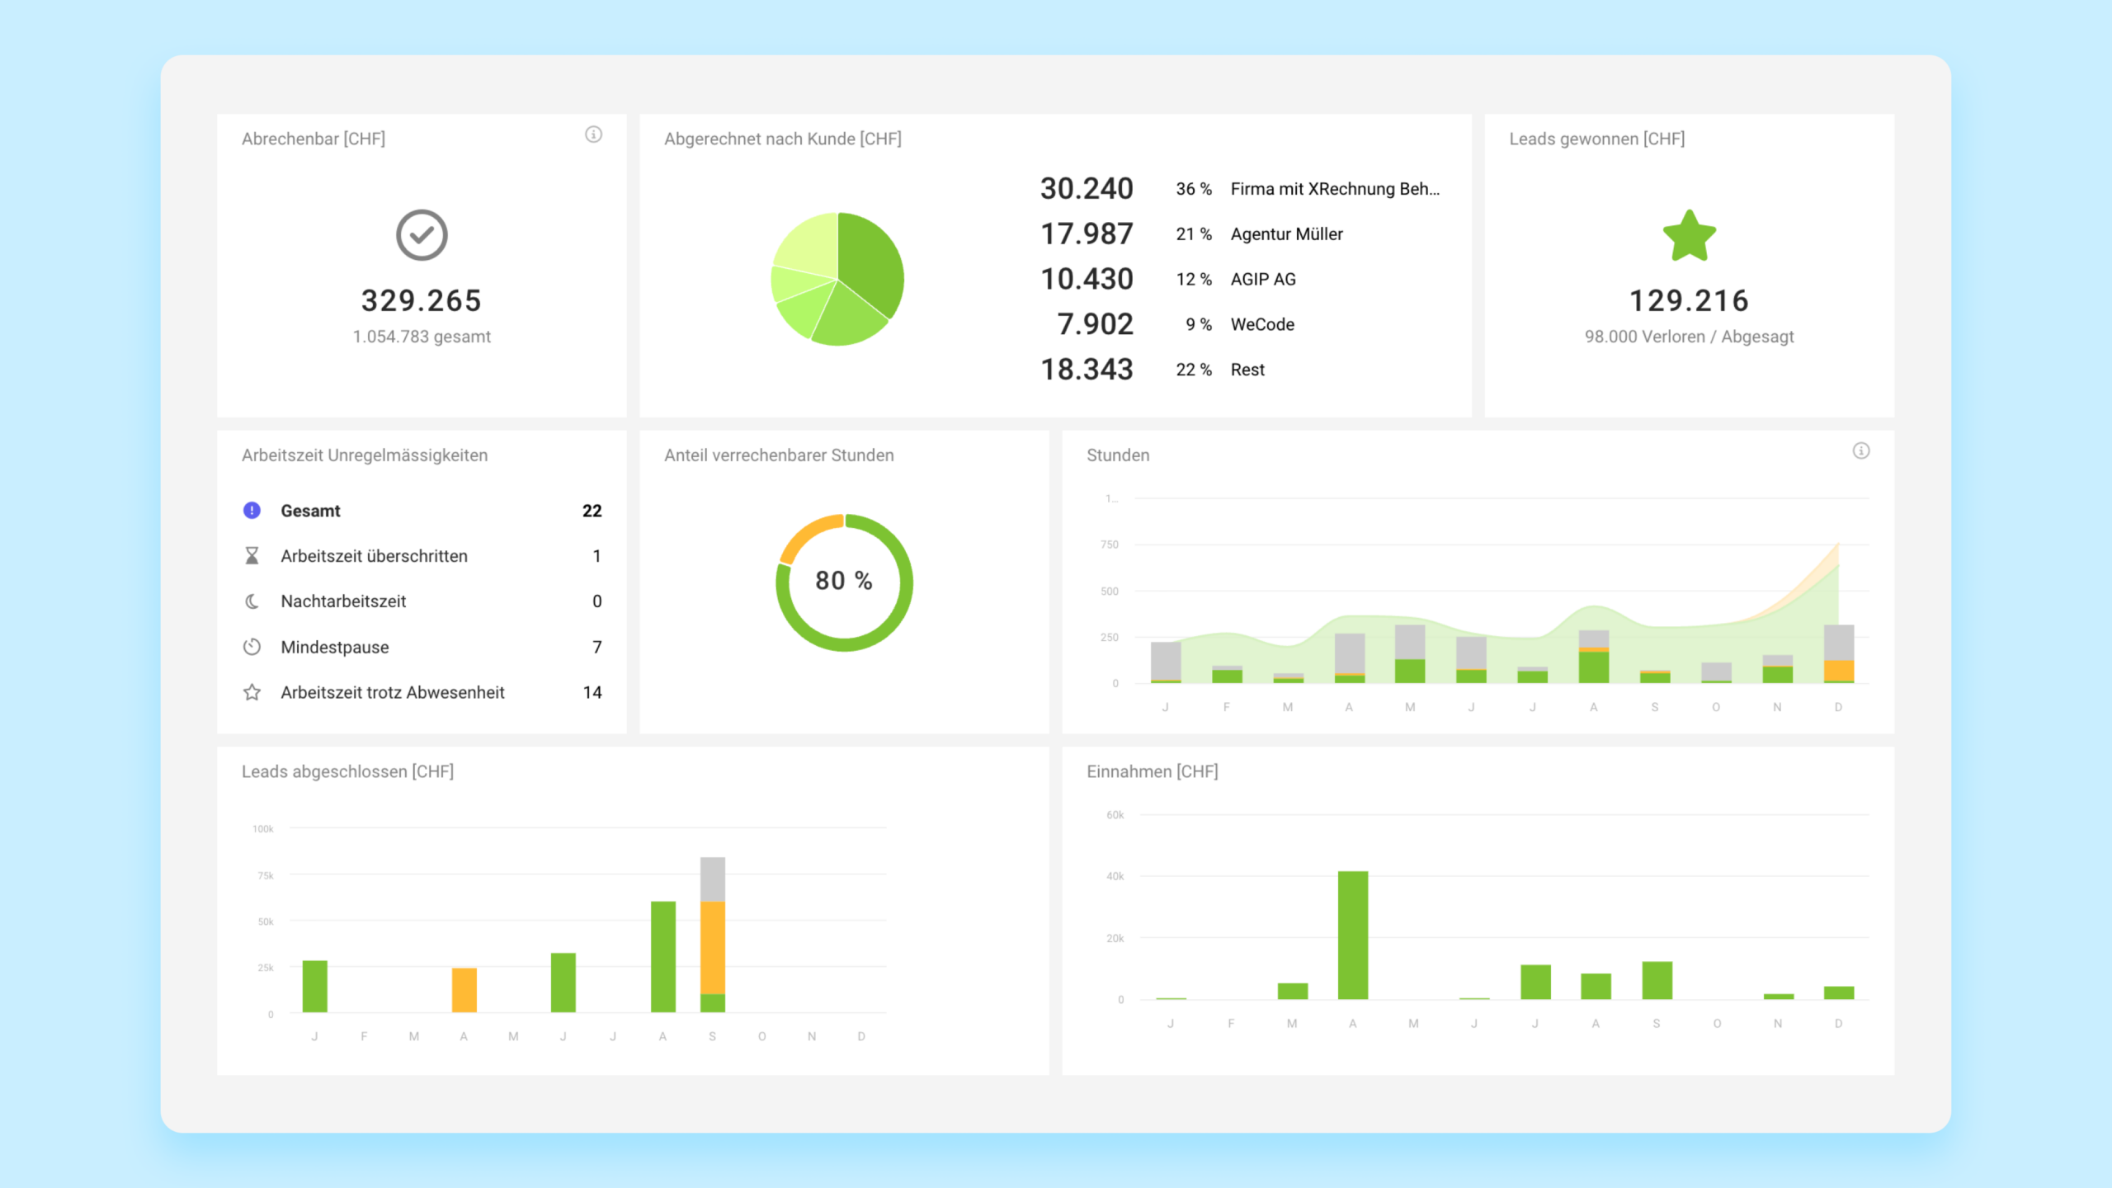Click December bar in Stunden chart
The image size is (2112, 1188).
click(1838, 653)
